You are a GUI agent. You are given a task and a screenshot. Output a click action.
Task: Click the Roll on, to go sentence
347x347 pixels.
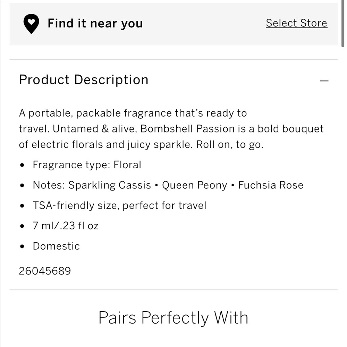coord(230,145)
